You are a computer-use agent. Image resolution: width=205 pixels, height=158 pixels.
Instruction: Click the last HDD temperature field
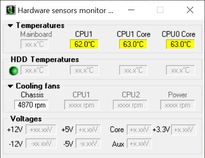coord(180,70)
